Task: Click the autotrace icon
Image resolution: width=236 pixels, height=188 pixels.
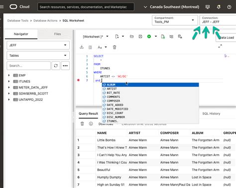Action: (x=180, y=36)
